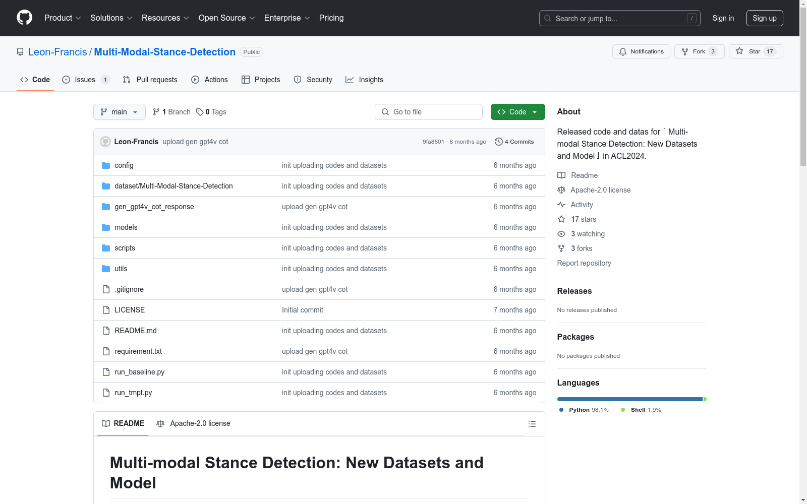Click the Notifications bell button
807x504 pixels.
click(x=641, y=51)
